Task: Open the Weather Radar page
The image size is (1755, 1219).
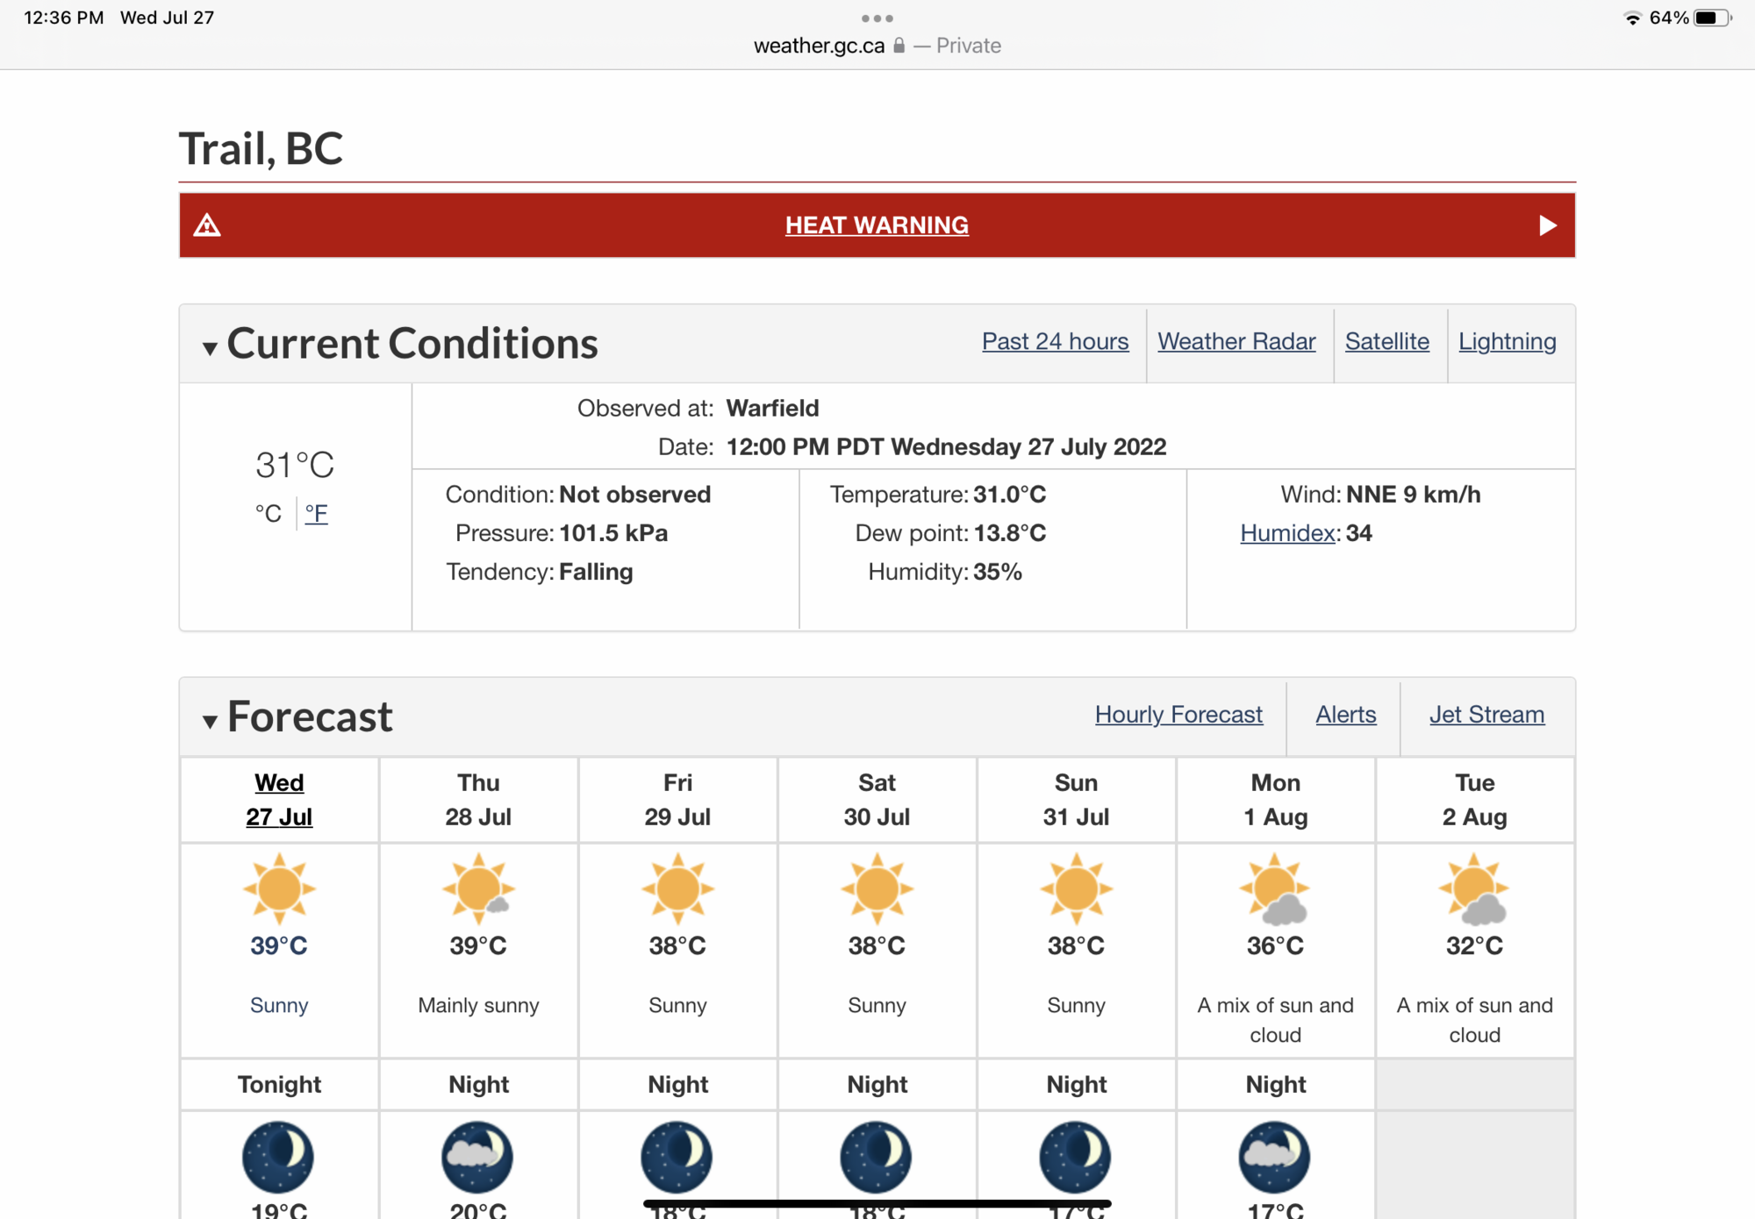Action: [1236, 341]
